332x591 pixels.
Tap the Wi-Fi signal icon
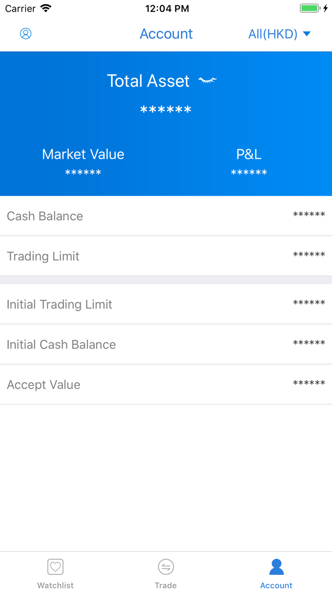click(x=46, y=8)
